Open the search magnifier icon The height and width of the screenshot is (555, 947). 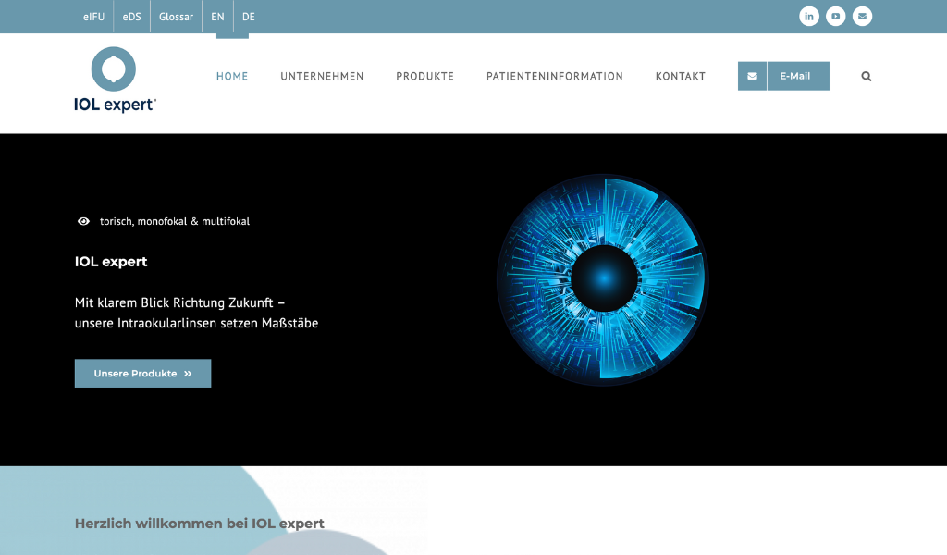[x=866, y=76]
